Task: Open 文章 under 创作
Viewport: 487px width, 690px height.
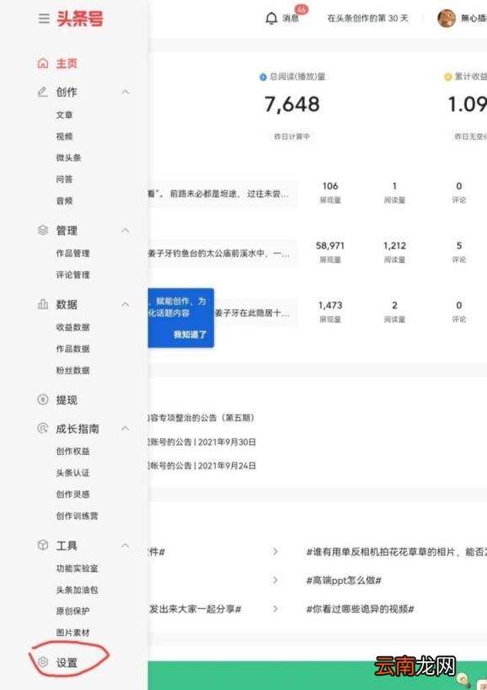Action: (x=64, y=115)
